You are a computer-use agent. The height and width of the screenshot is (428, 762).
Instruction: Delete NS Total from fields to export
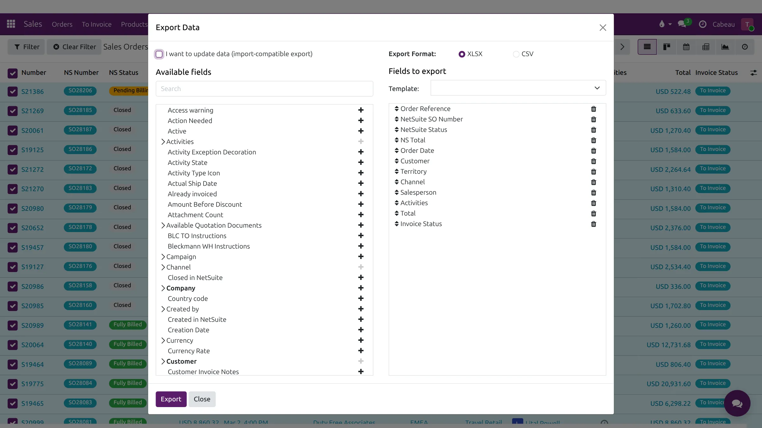coord(593,140)
